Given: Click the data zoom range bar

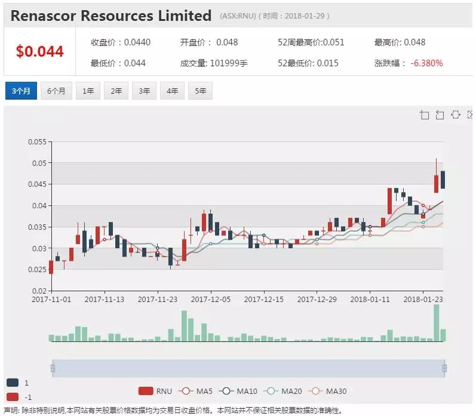Looking at the screenshot, I should click(248, 368).
